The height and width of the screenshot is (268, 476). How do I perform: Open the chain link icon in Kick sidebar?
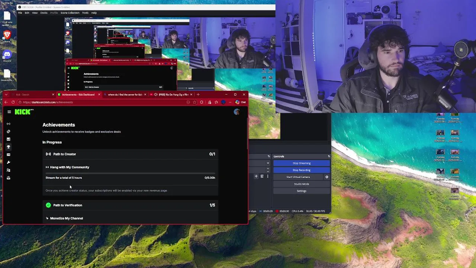pos(8,131)
